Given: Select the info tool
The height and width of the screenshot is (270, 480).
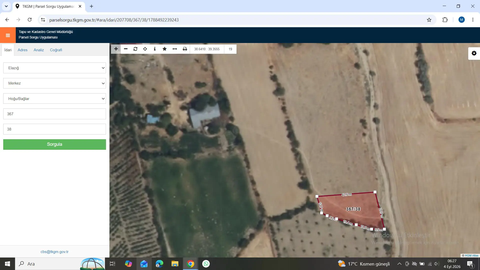Looking at the screenshot, I should point(155,49).
